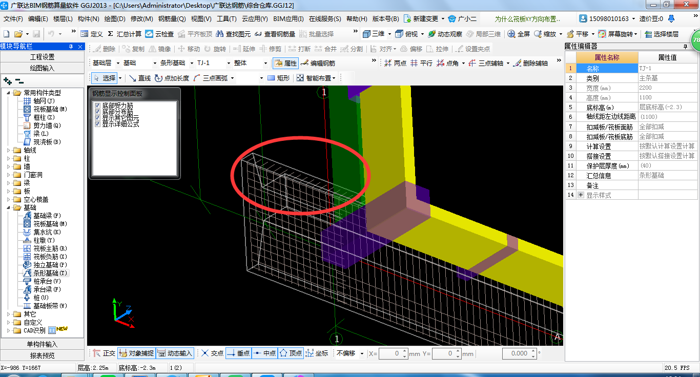
Task: Toggle 显示其它图元 checkbox
Action: pos(97,118)
